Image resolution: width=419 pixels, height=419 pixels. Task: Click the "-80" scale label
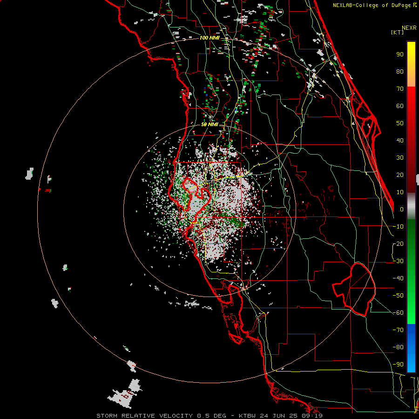click(x=398, y=347)
